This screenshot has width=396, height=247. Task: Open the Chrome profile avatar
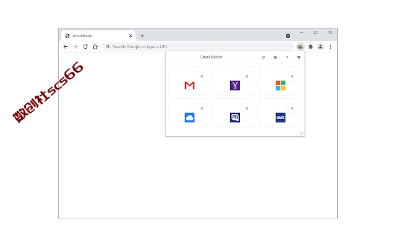pos(321,47)
